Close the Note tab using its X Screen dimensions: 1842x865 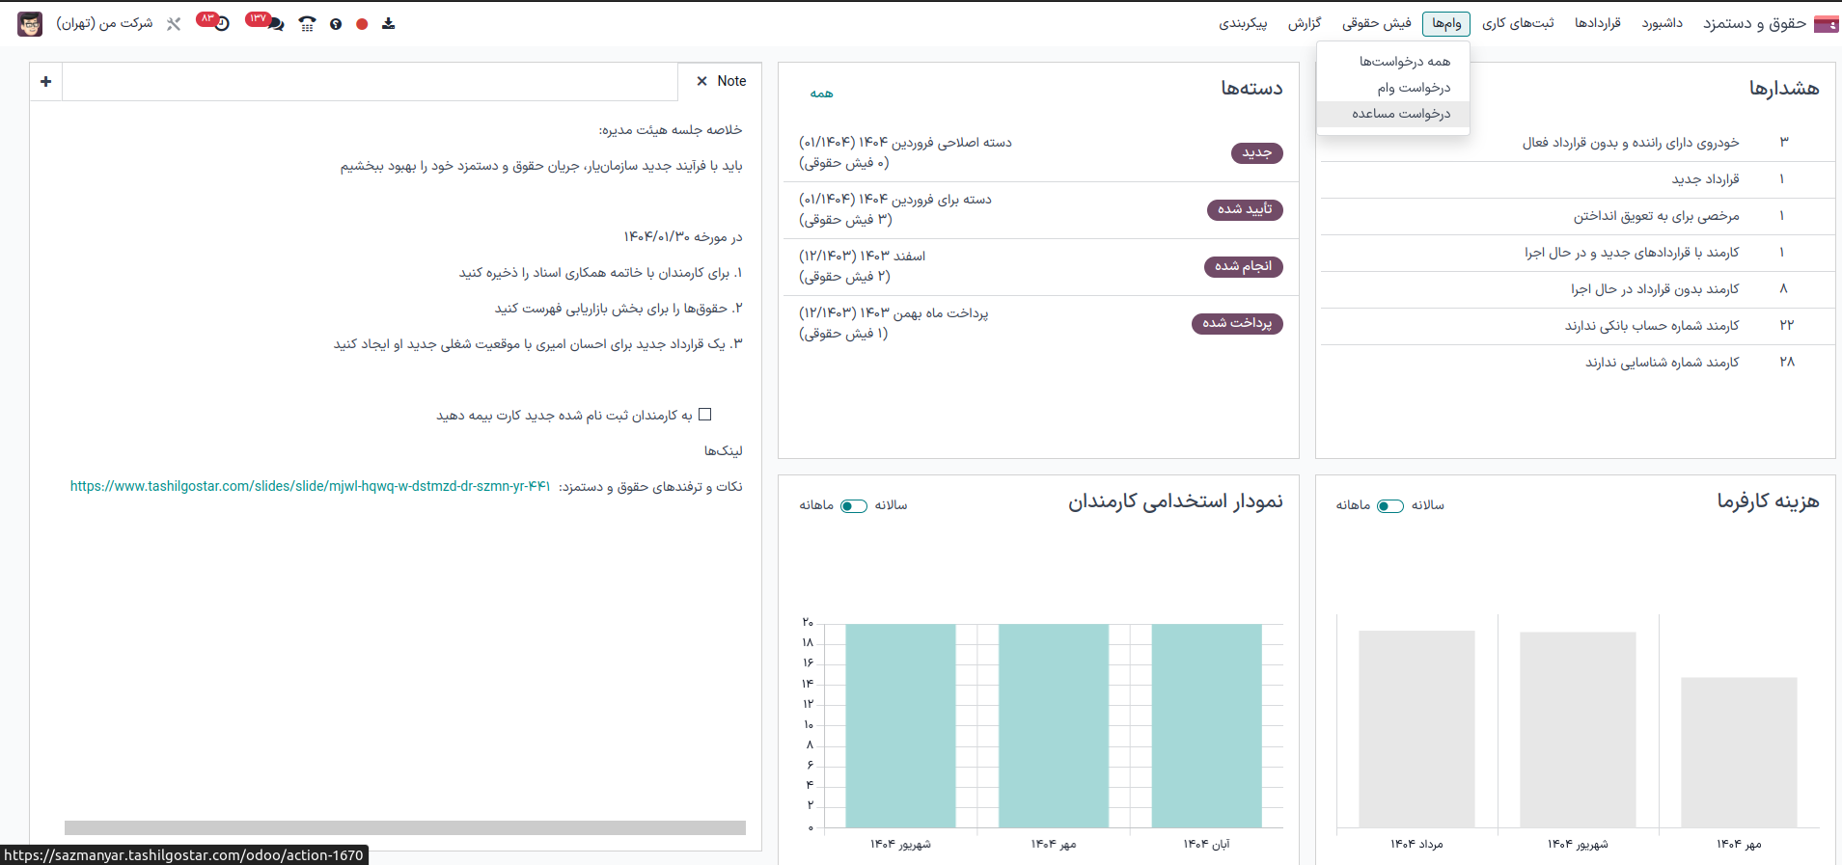[x=701, y=81]
